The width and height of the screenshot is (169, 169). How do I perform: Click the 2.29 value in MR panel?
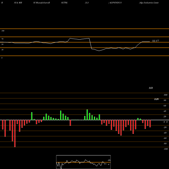[x=156, y=99]
